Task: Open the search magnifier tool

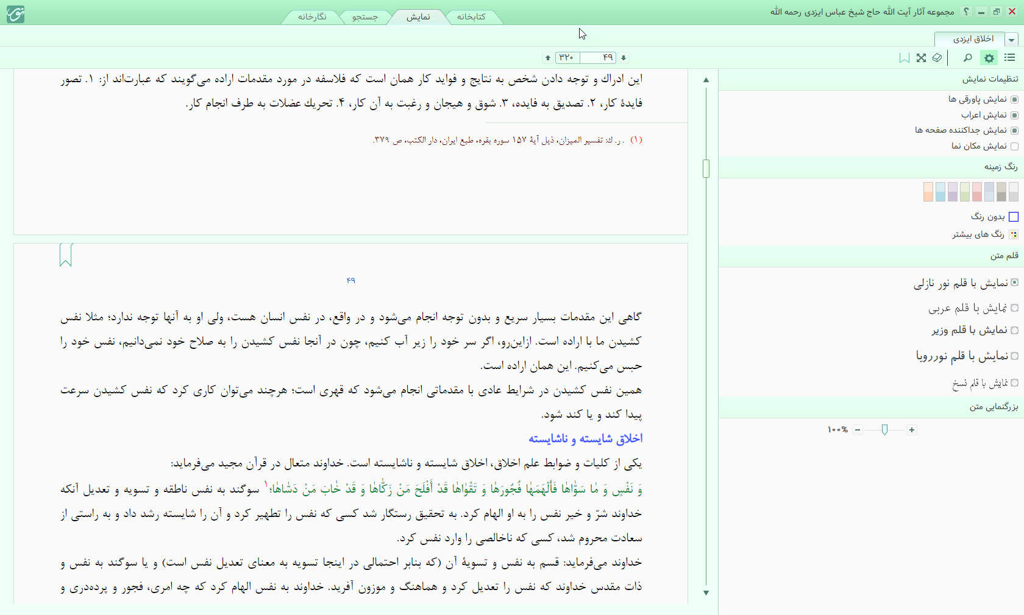Action: tap(967, 58)
